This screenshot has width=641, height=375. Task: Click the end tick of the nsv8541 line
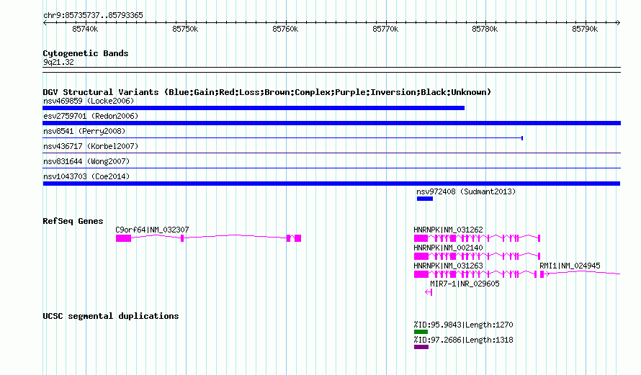(522, 138)
